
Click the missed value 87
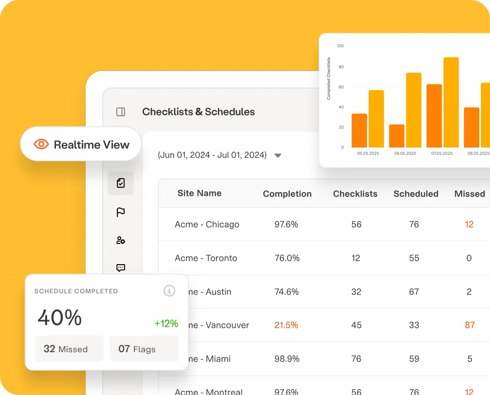470,325
